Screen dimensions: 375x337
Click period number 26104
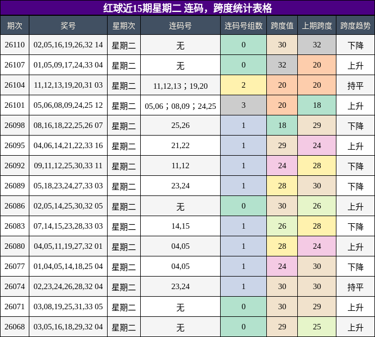pyautogui.click(x=15, y=85)
